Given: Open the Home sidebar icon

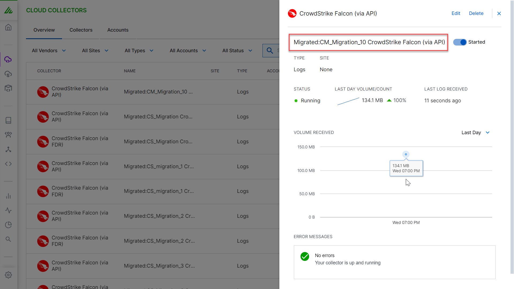Looking at the screenshot, I should click(8, 27).
